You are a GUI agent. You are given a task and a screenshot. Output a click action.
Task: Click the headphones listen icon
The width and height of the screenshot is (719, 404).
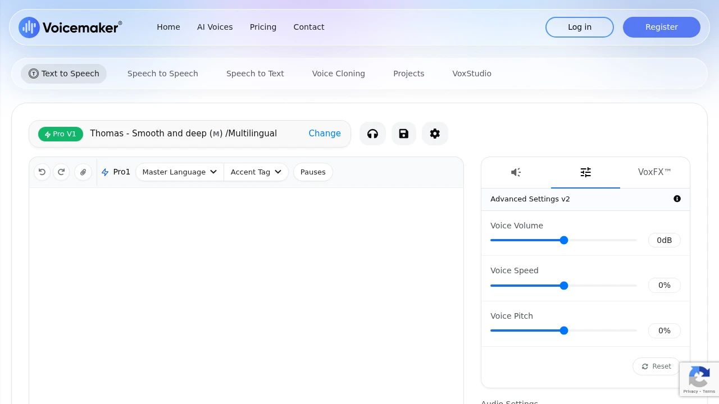click(372, 134)
